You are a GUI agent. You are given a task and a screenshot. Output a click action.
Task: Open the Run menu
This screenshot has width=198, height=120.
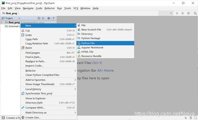[x=60, y=8]
